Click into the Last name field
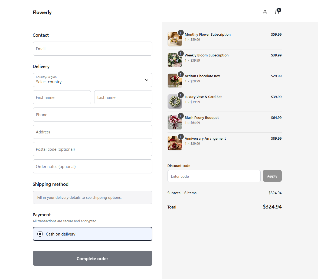 tap(123, 97)
